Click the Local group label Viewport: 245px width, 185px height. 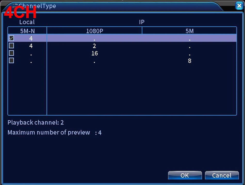pyautogui.click(x=27, y=22)
